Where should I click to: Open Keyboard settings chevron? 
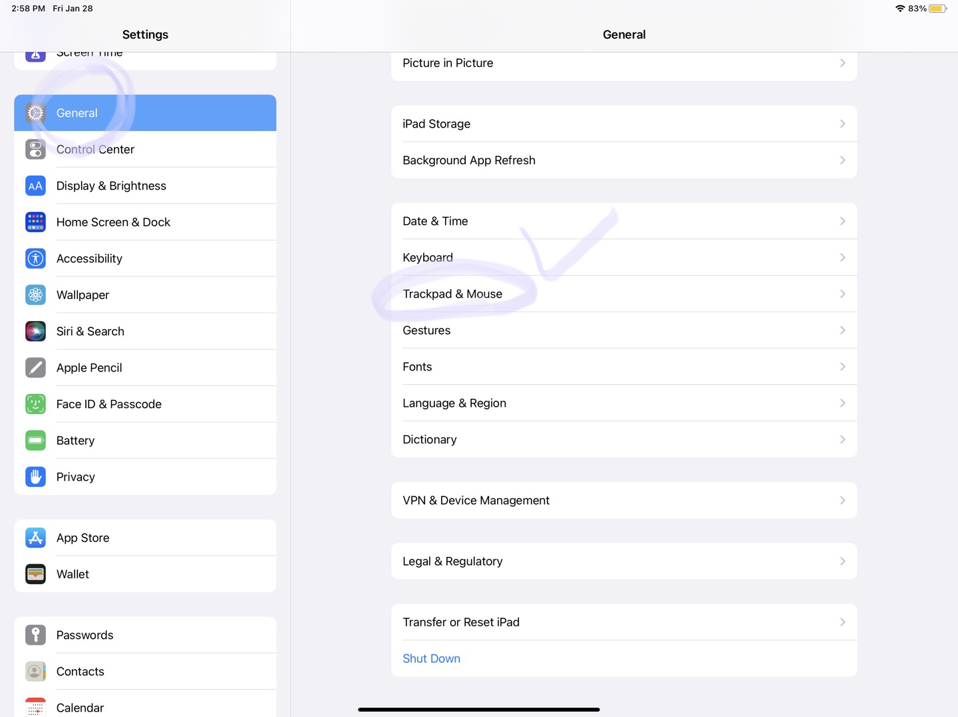tap(842, 258)
